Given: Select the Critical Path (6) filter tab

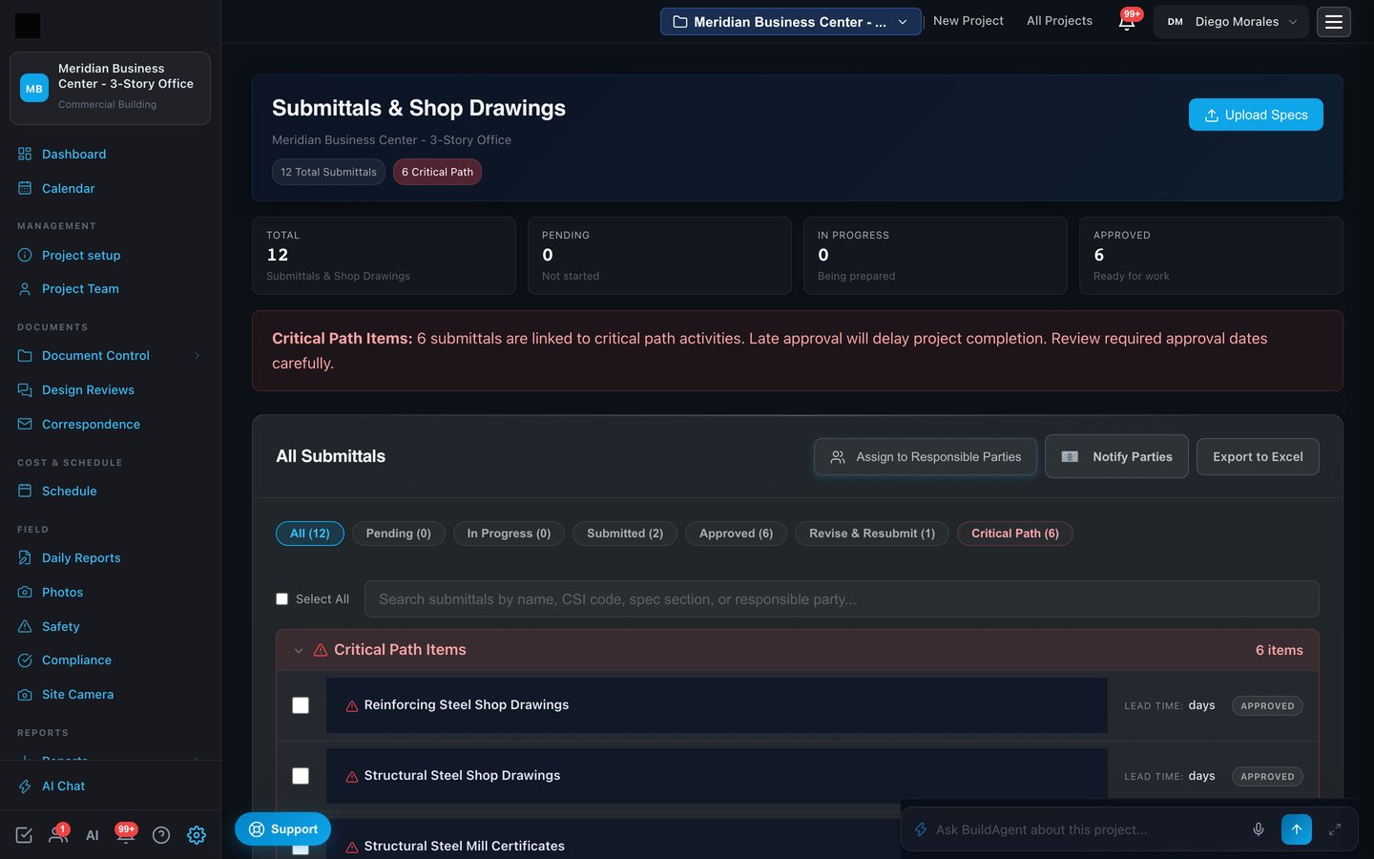Looking at the screenshot, I should pos(1015,534).
